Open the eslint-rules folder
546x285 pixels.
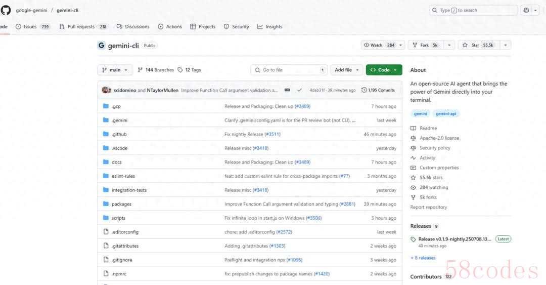pos(123,176)
